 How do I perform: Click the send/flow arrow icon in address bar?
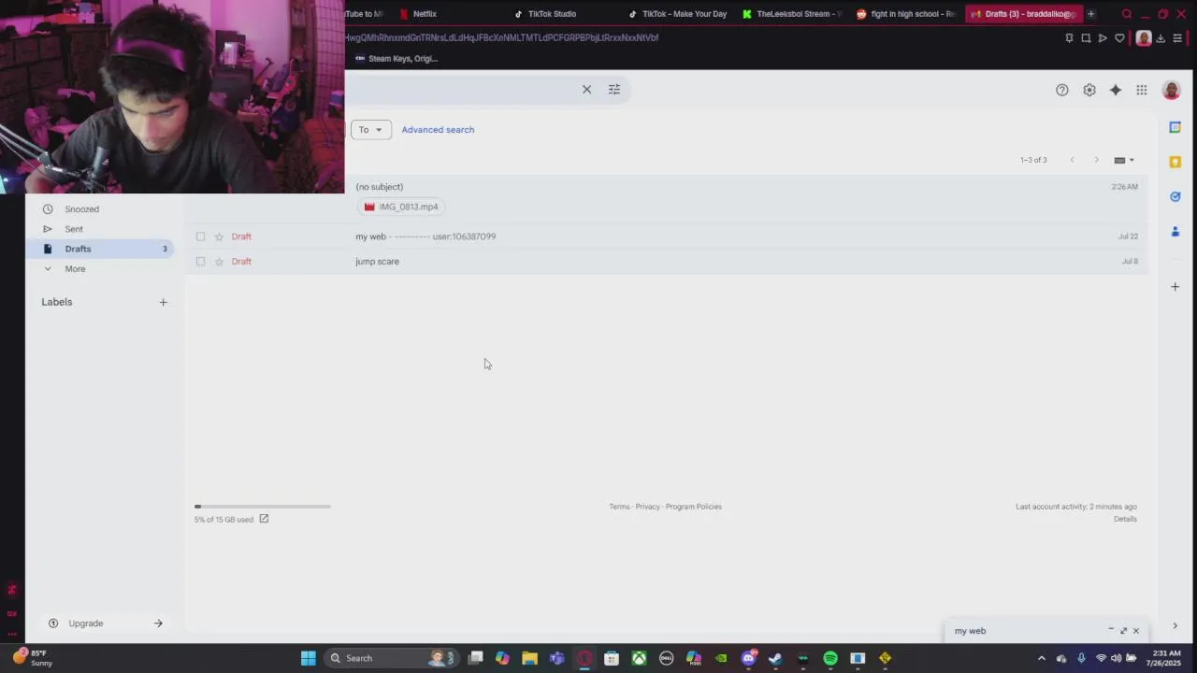(x=1103, y=38)
